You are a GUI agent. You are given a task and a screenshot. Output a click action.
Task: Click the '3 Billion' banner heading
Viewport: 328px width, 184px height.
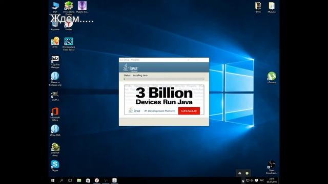164,93
